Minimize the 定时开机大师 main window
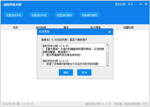Viewport: 150px width, 107px height. tap(140, 4)
